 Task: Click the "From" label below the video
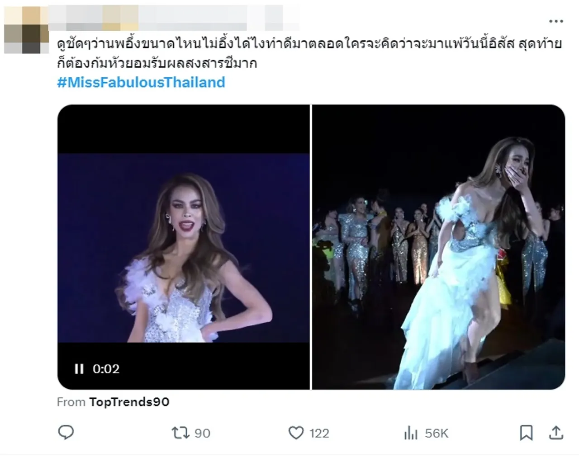click(71, 402)
